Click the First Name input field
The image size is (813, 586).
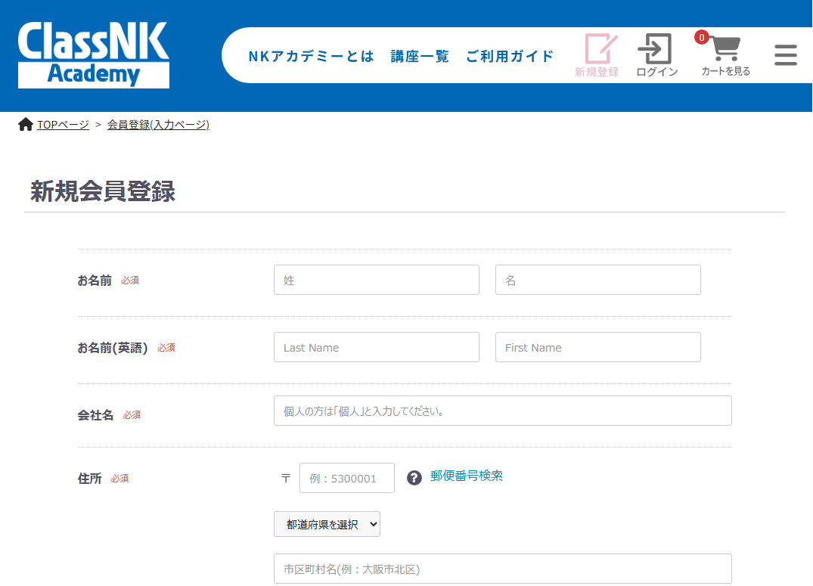coord(597,347)
